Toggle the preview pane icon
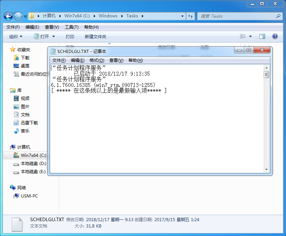 (x=262, y=36)
